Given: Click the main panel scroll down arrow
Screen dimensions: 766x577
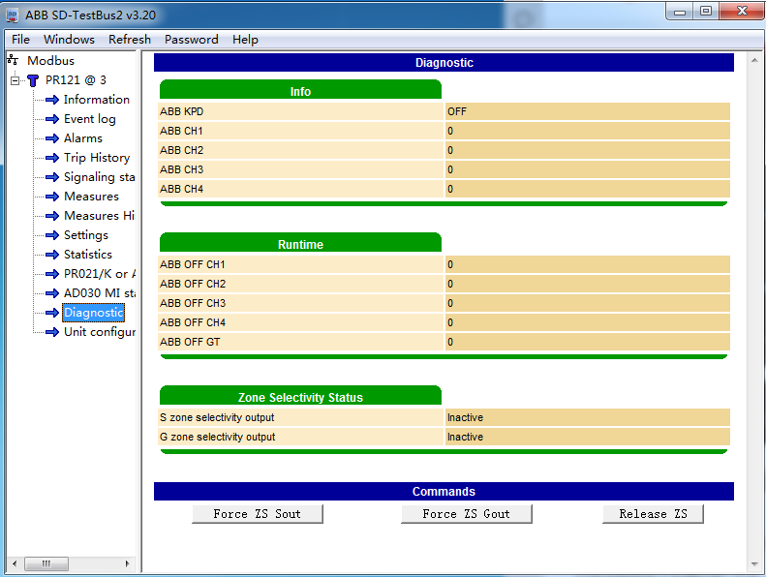Looking at the screenshot, I should [754, 564].
